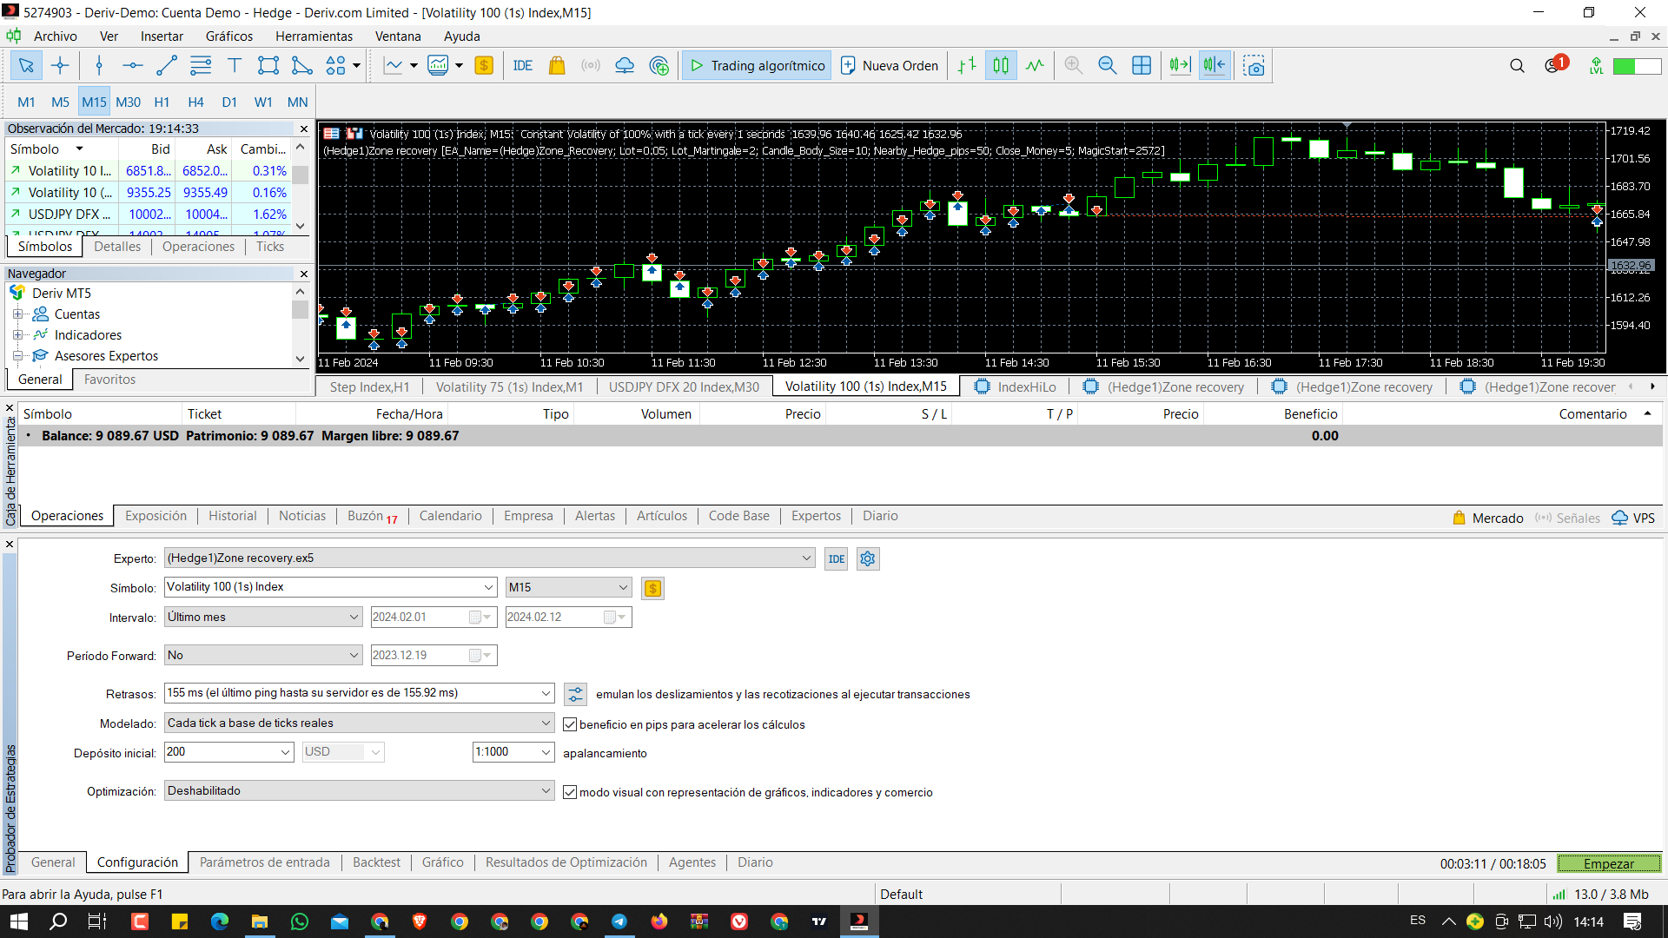Image resolution: width=1668 pixels, height=938 pixels.
Task: Take a chart screenshot with camera icon
Action: [1254, 65]
